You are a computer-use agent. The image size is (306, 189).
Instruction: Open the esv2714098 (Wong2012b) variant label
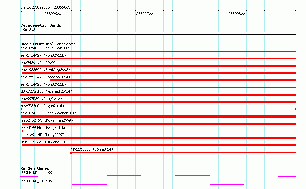(43, 84)
